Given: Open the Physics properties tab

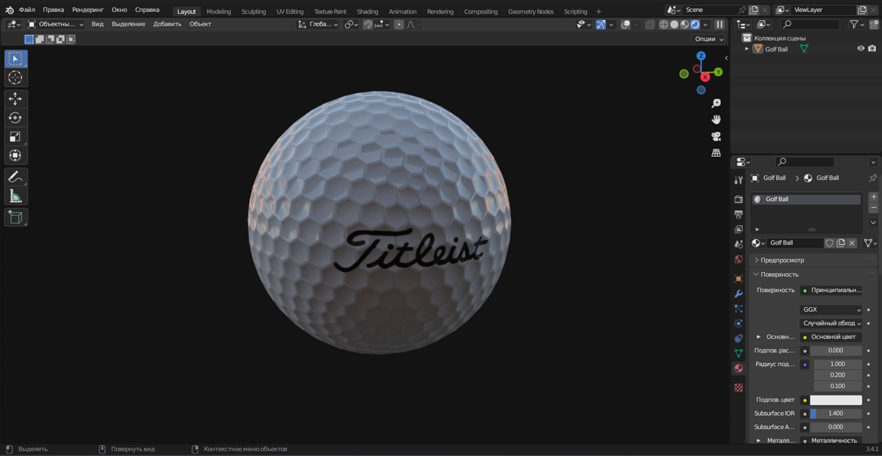Looking at the screenshot, I should tap(738, 323).
